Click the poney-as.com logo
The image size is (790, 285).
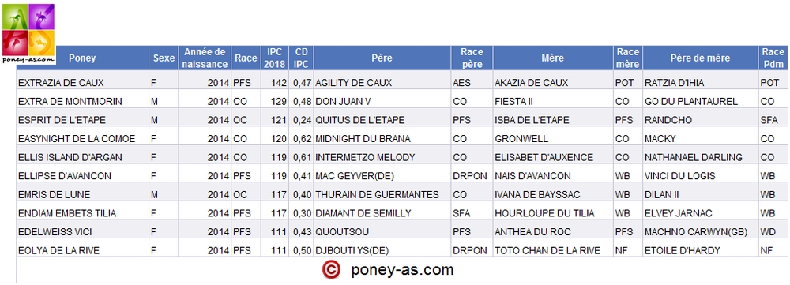(28, 34)
